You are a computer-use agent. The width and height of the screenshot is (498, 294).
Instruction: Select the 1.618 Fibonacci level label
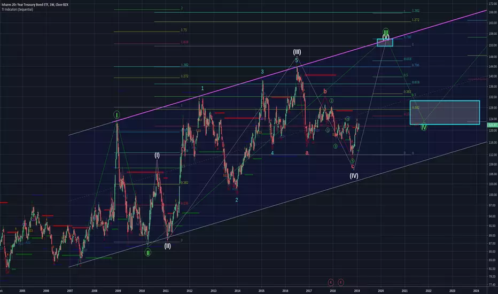184,42
